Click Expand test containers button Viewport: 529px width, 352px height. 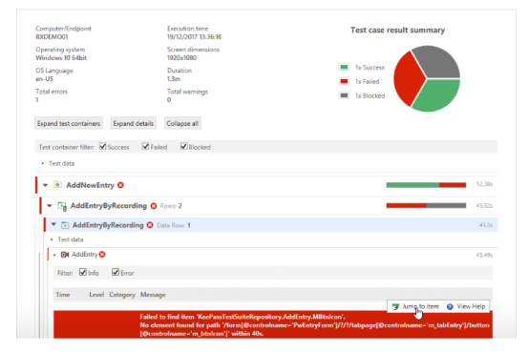(x=69, y=123)
